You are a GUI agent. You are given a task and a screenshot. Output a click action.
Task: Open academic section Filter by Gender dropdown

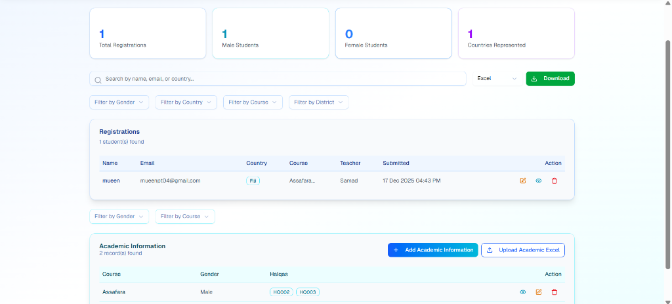(x=119, y=217)
